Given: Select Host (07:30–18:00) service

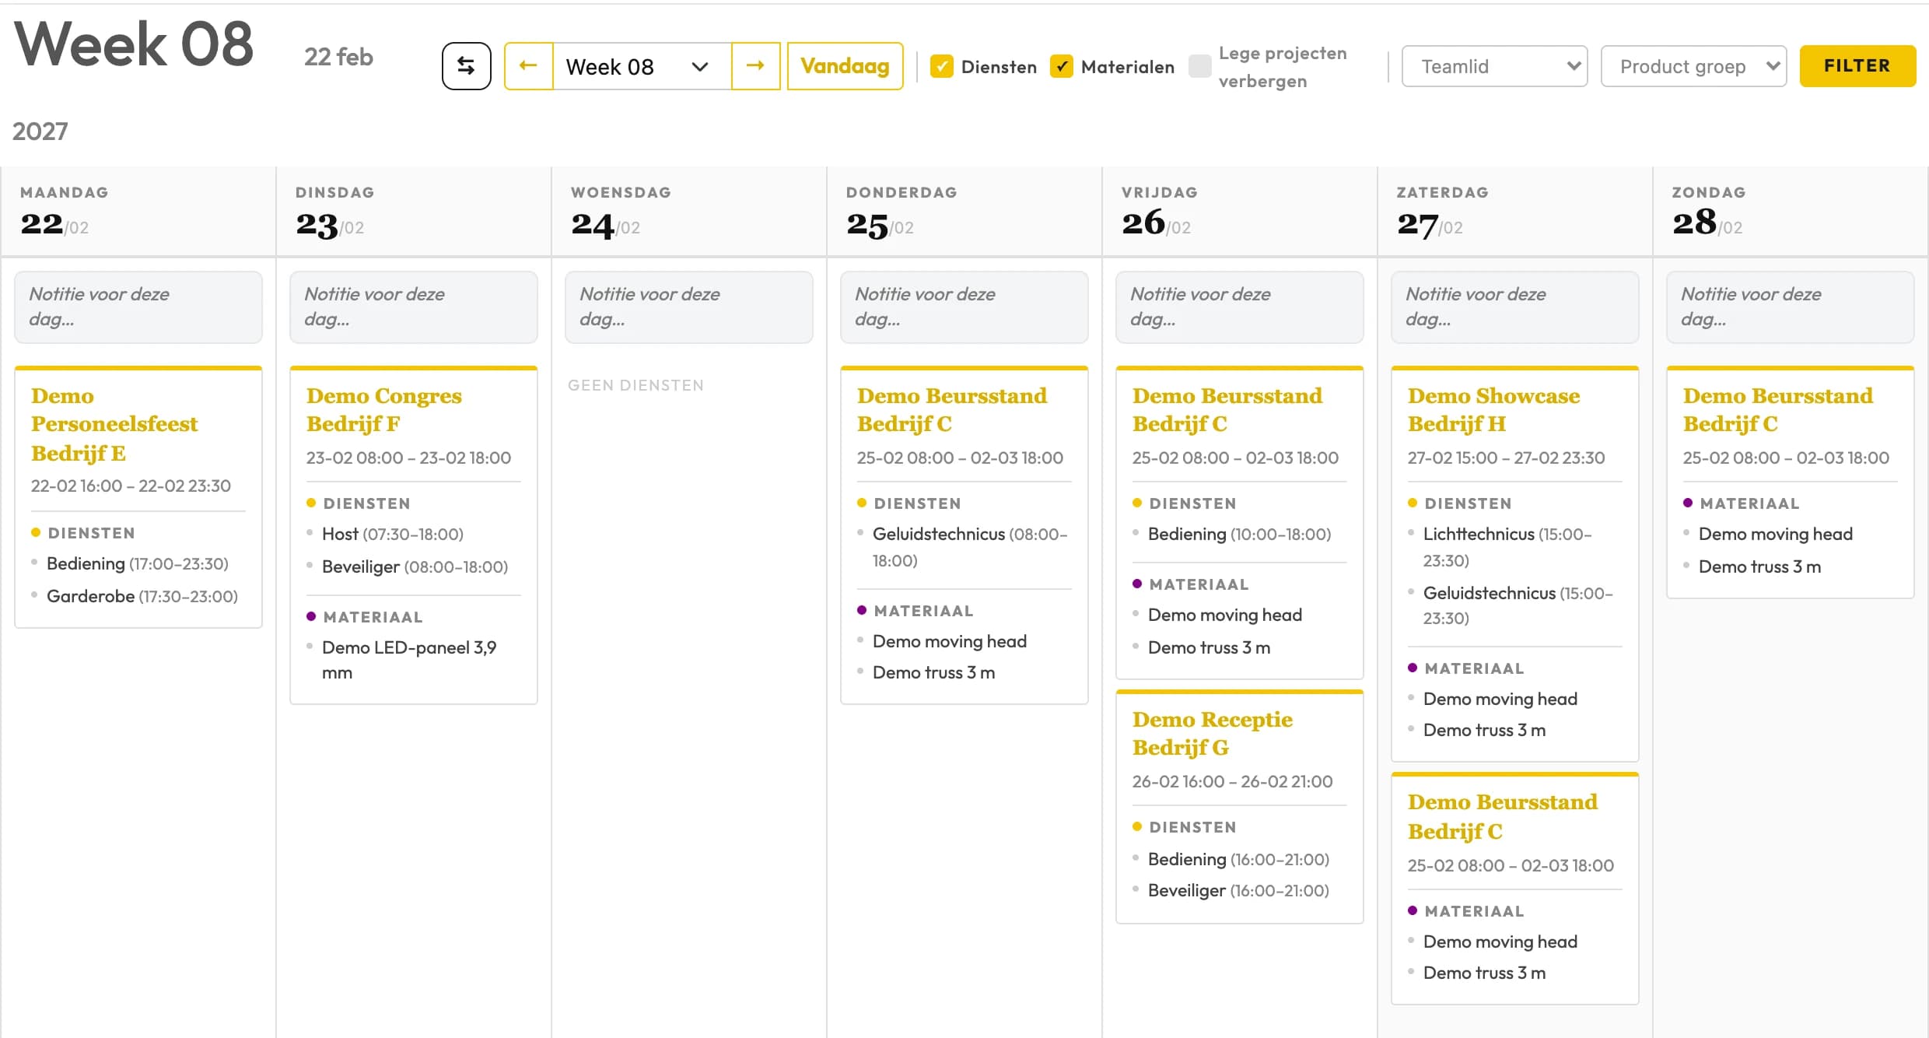Looking at the screenshot, I should (393, 534).
